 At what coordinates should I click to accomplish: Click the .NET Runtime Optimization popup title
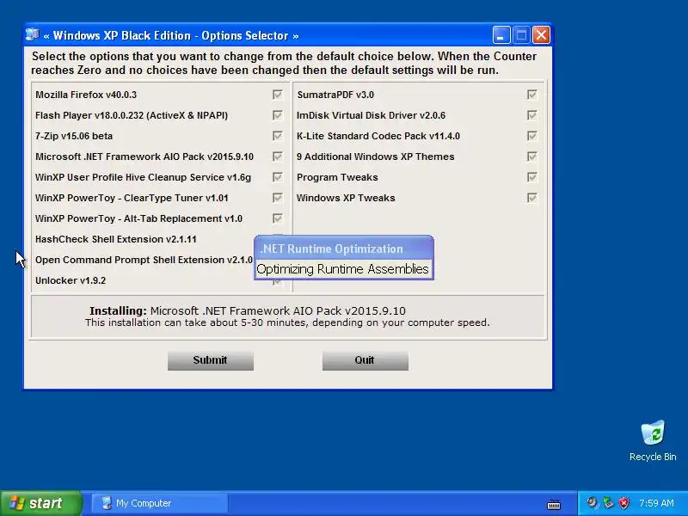(x=332, y=249)
